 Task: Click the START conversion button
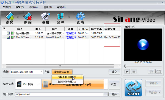click(x=133, y=88)
